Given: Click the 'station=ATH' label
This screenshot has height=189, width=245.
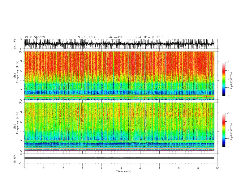Looking at the screenshot, I should pyautogui.click(x=115, y=37).
